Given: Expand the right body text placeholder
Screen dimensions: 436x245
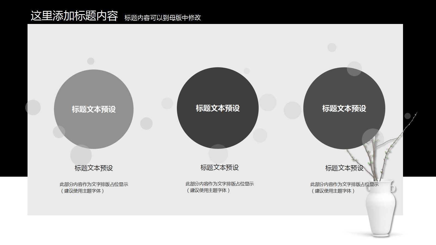Looking at the screenshot, I should click(345, 187).
